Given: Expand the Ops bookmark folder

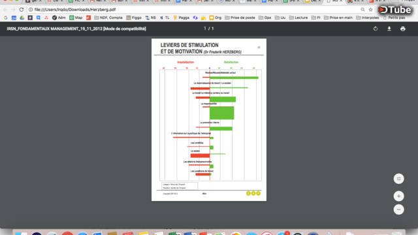Looking at the screenshot, I should (x=265, y=18).
